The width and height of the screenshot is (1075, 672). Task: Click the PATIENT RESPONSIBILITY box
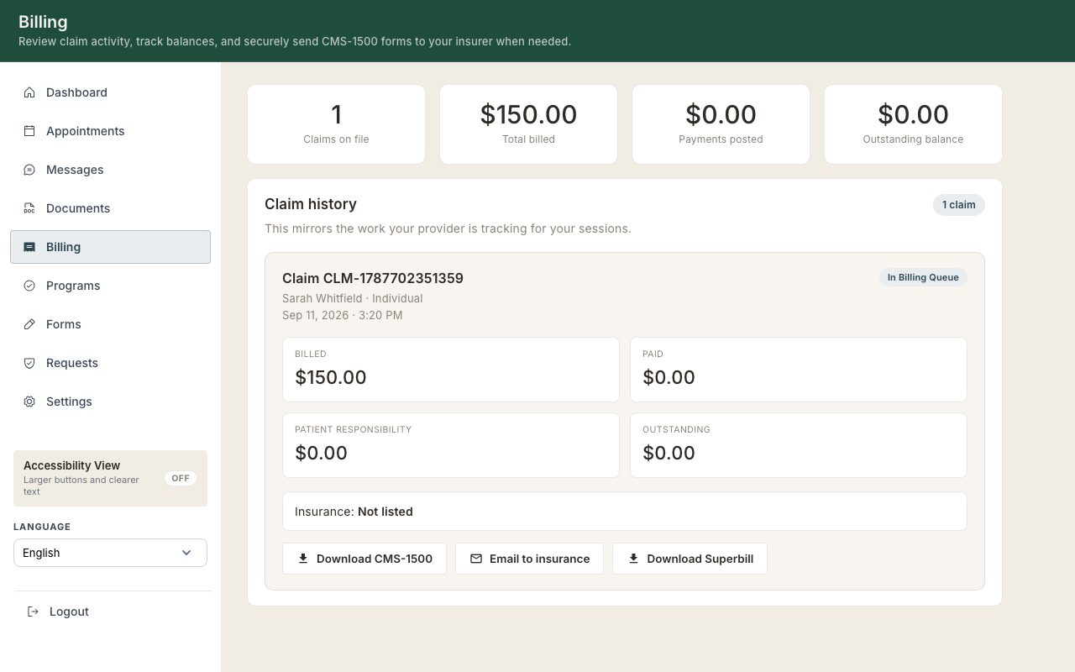(451, 445)
